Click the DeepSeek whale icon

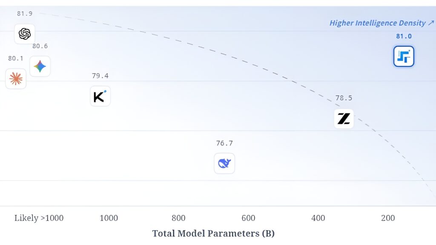[x=224, y=163]
